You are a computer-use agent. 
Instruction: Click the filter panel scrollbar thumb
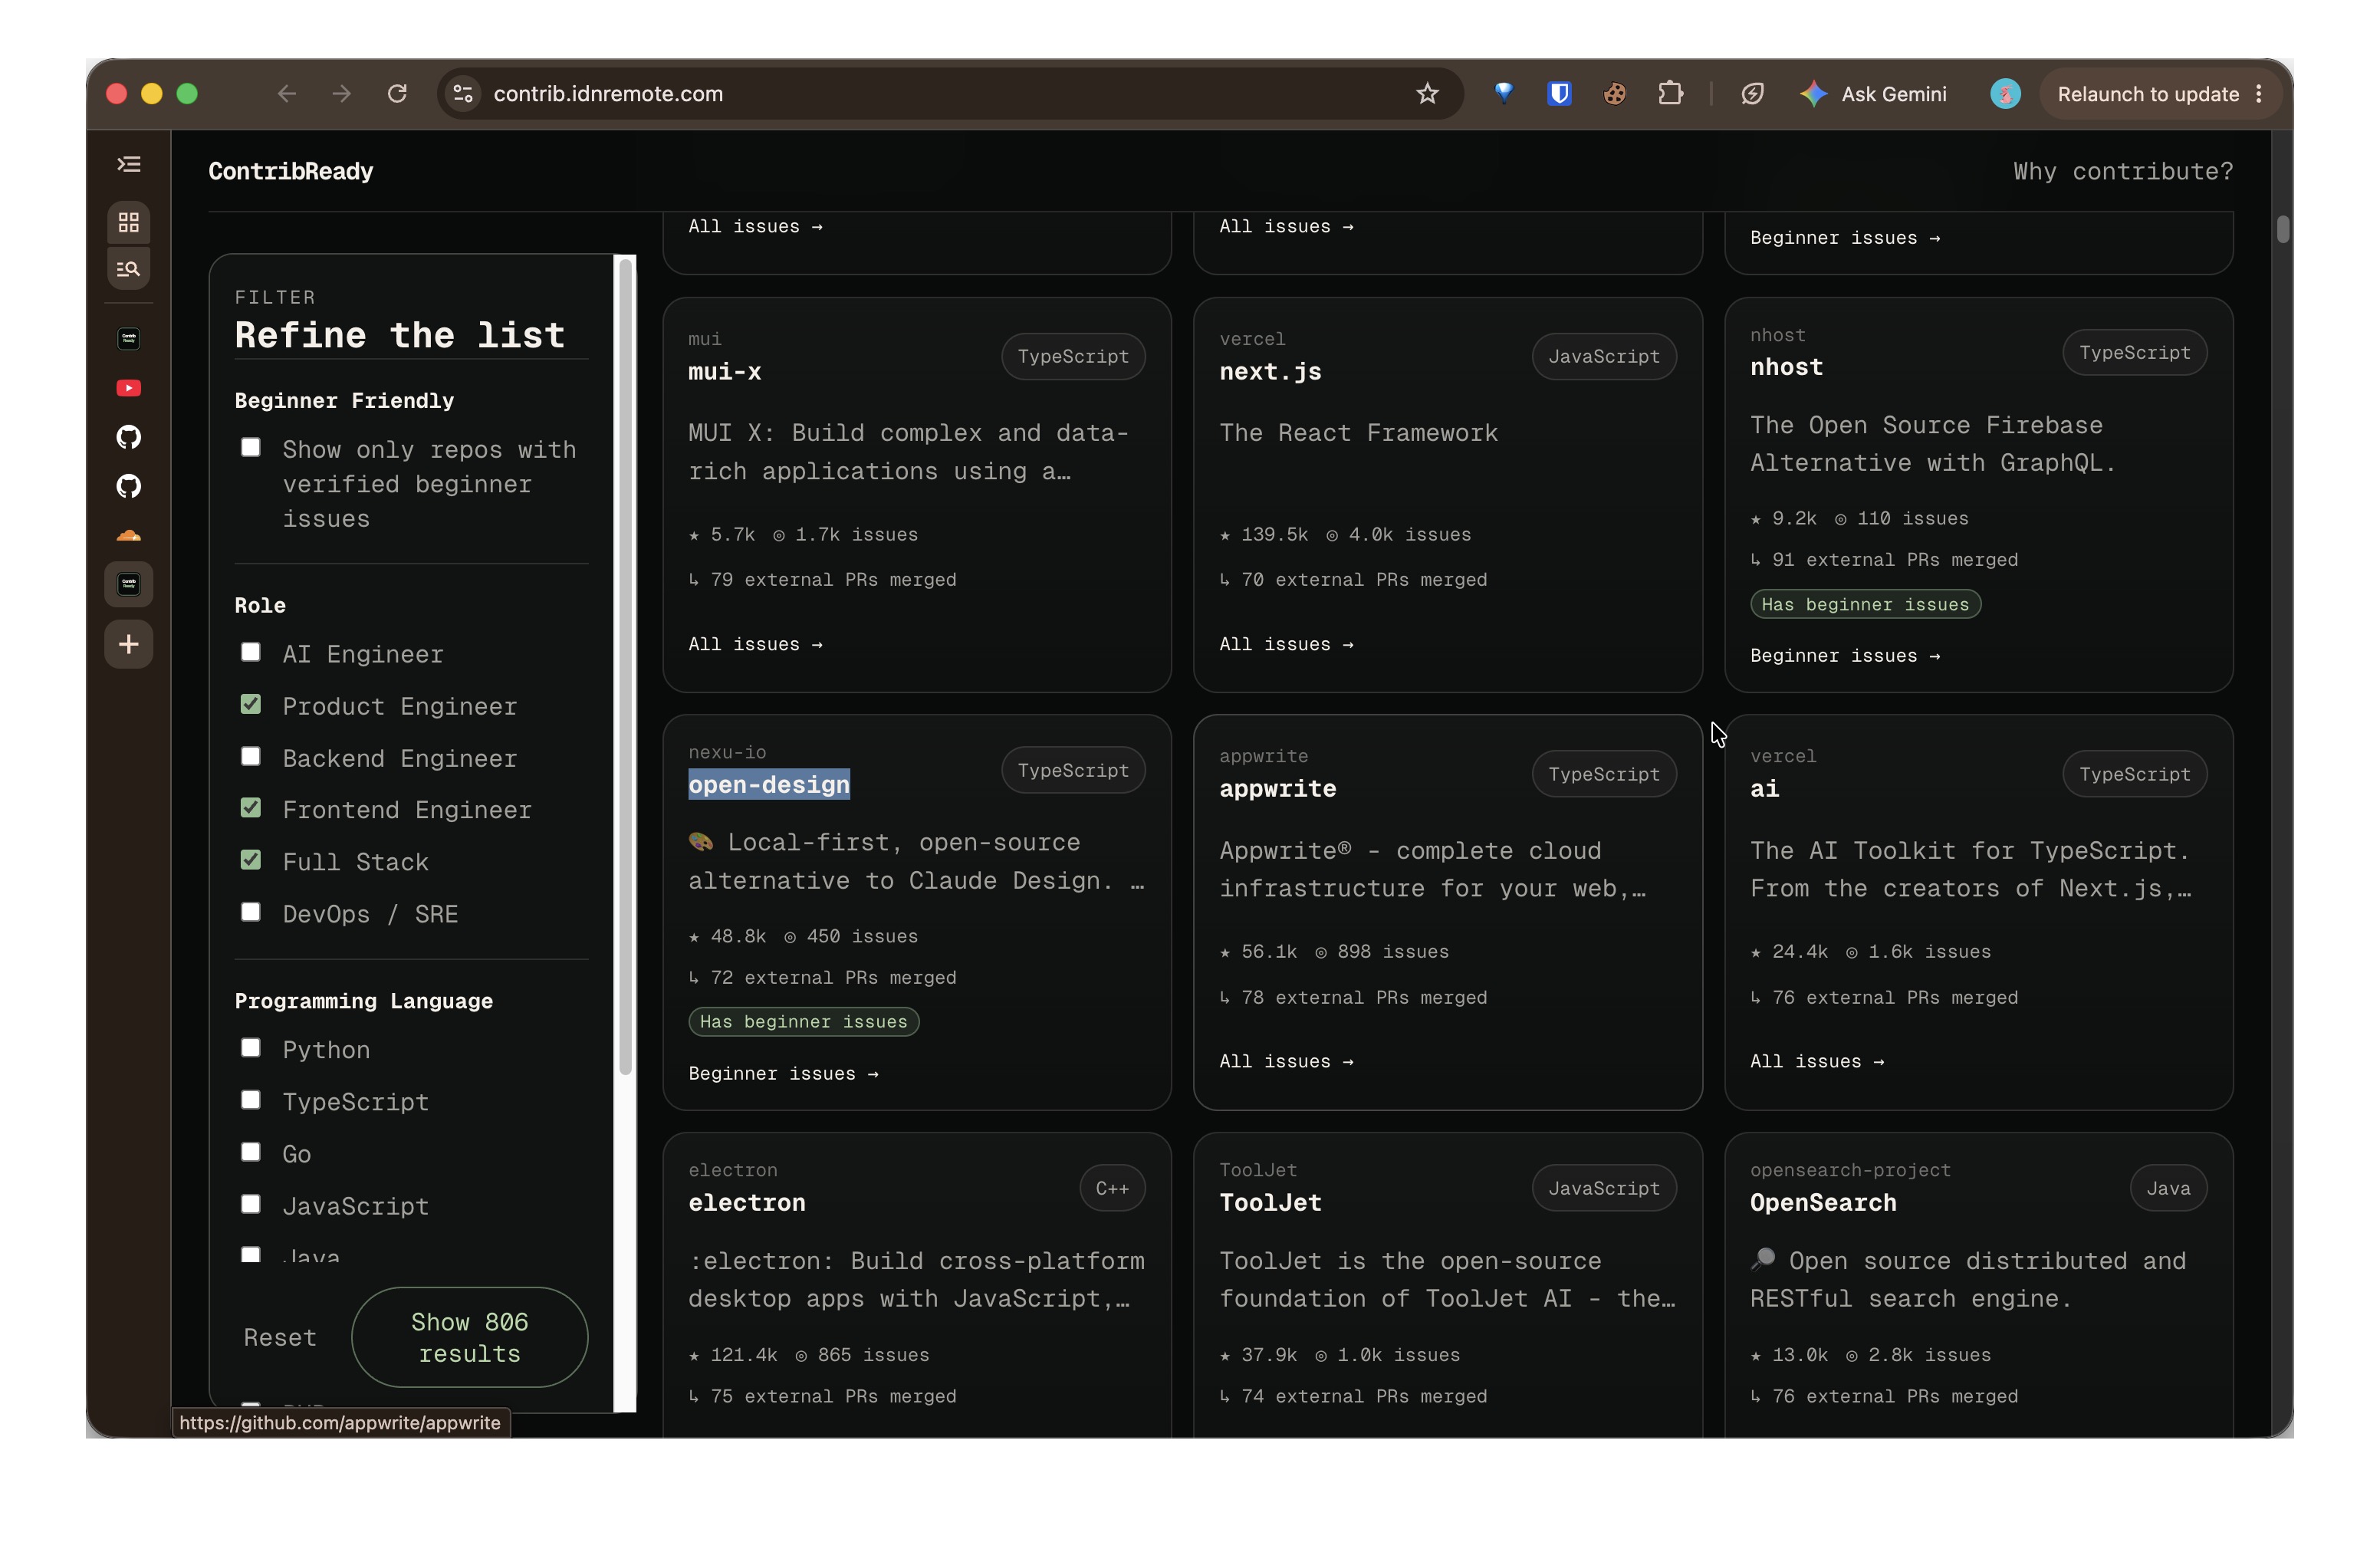(x=625, y=667)
